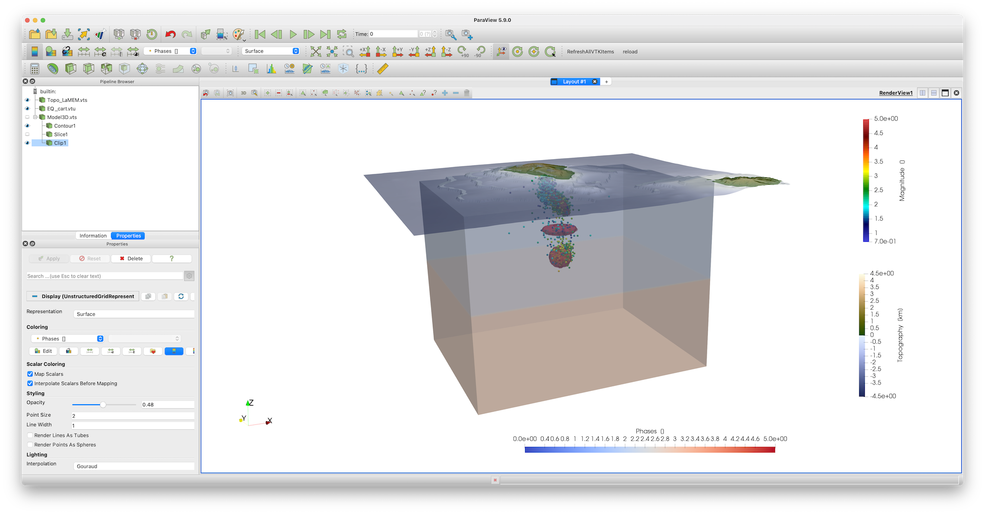Open the Interpolation Gouraud dropdown
985x514 pixels.
(134, 466)
